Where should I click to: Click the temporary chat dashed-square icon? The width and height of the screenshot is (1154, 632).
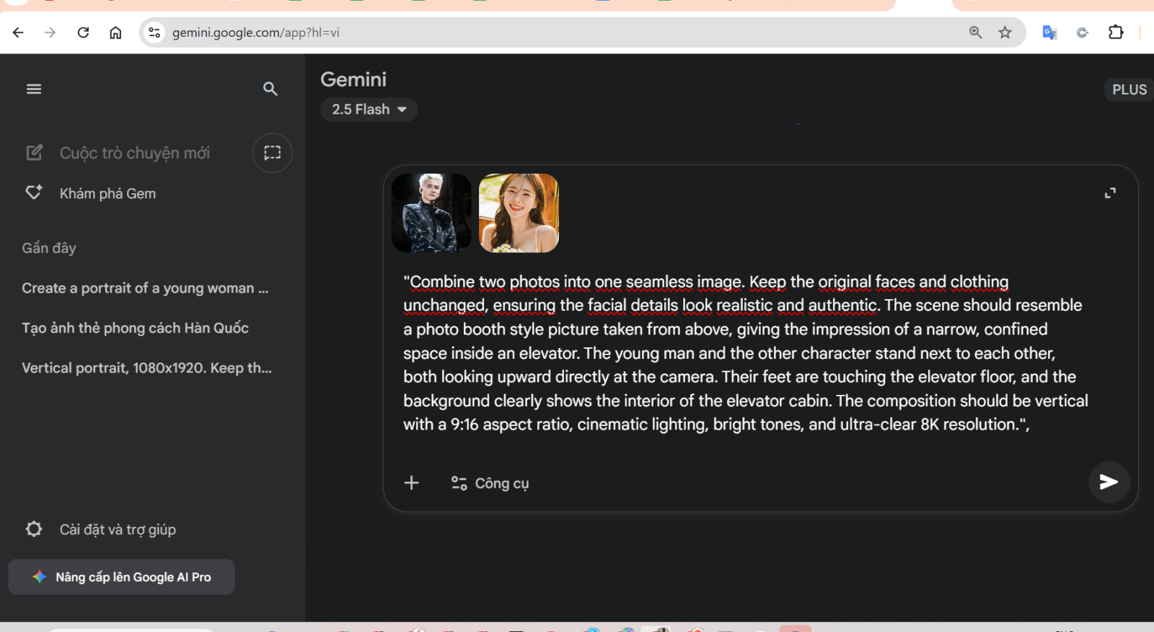272,153
